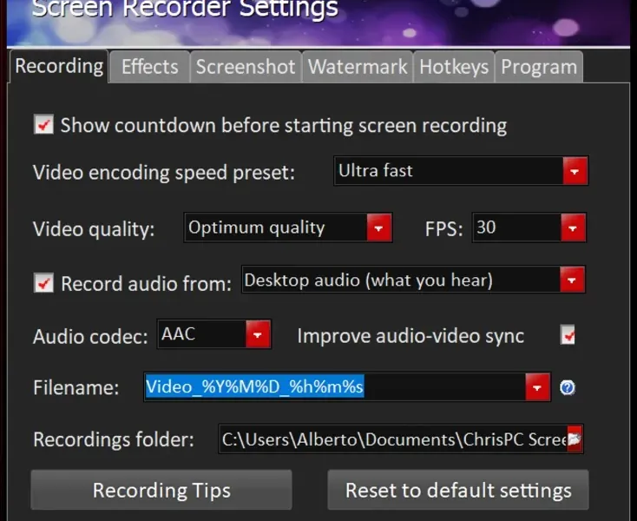
Task: Open the Filename pattern dropdown arrow
Action: point(538,387)
